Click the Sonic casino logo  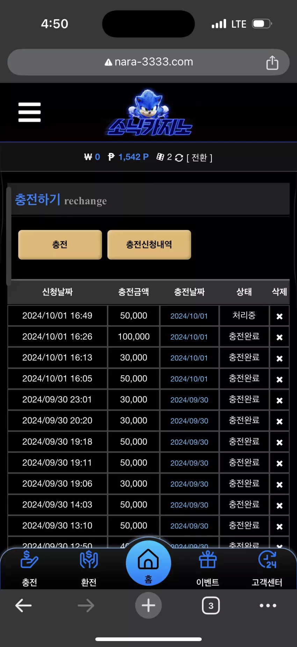149,113
